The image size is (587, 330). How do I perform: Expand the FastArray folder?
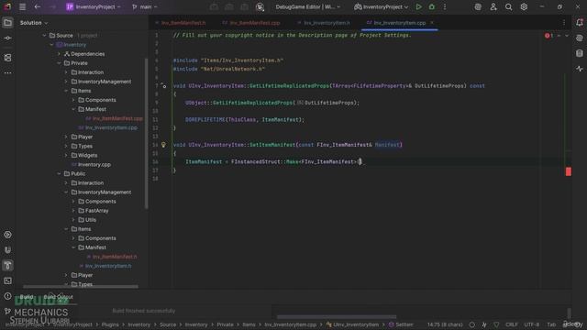coord(73,211)
